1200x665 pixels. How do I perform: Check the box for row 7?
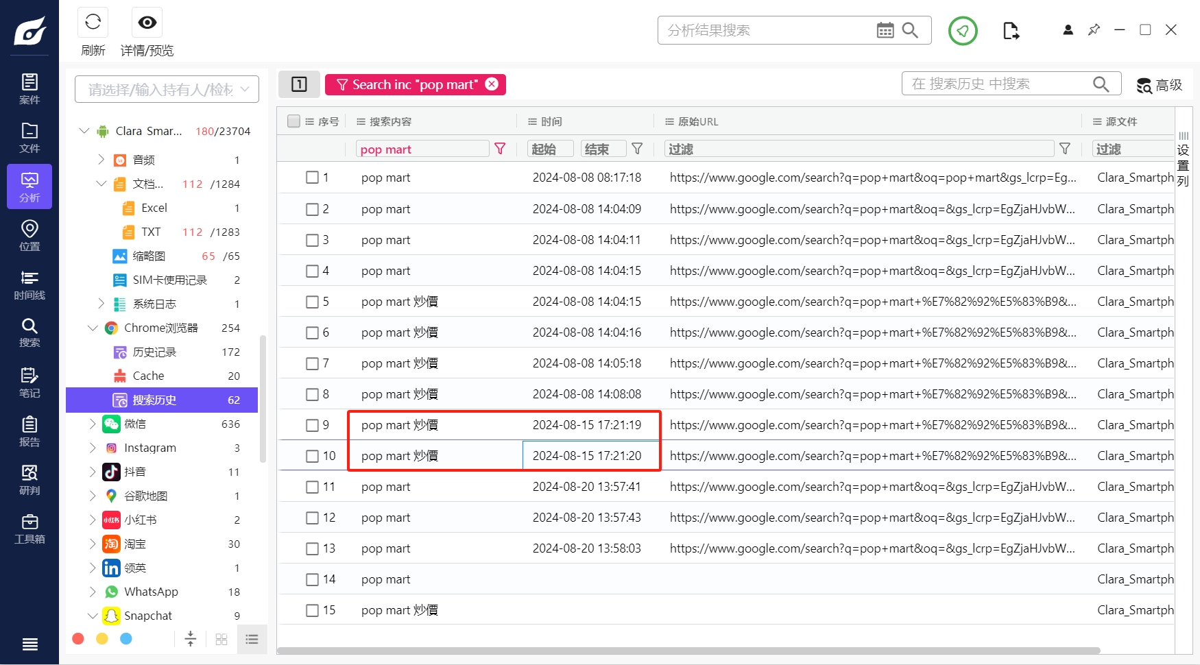point(312,363)
